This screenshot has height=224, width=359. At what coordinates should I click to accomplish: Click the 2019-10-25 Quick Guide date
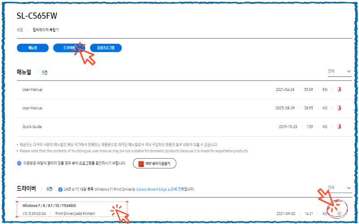(288, 127)
